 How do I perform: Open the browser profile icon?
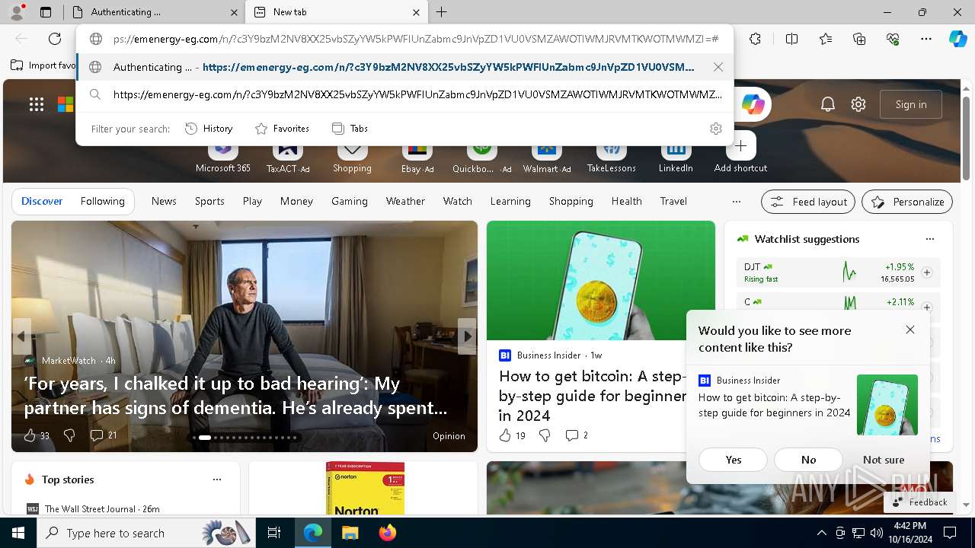tap(17, 12)
